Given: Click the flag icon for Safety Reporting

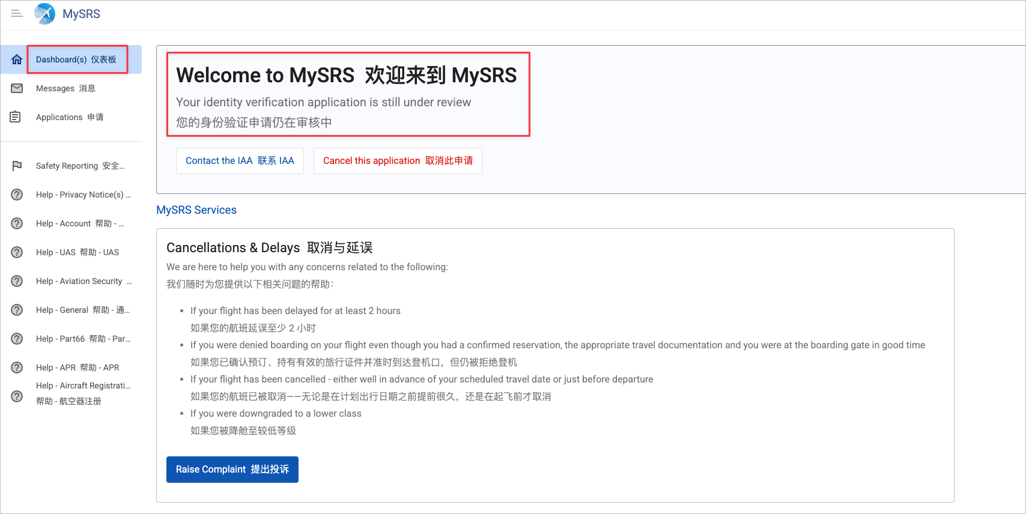Looking at the screenshot, I should [17, 166].
